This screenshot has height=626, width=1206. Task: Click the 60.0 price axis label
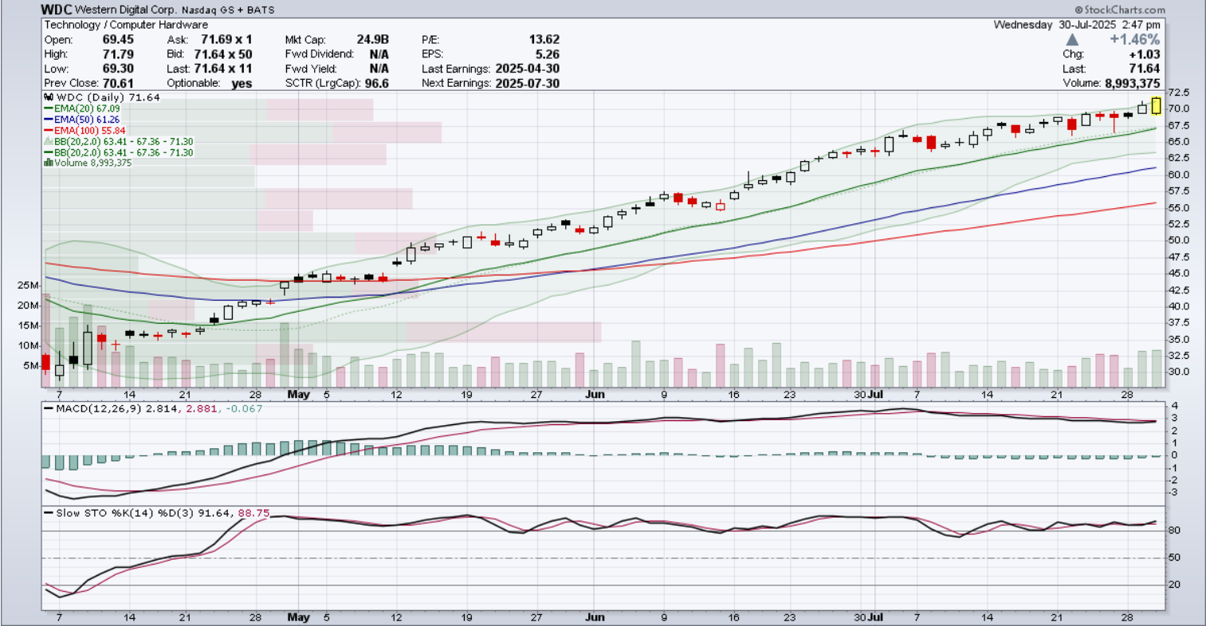coord(1179,175)
